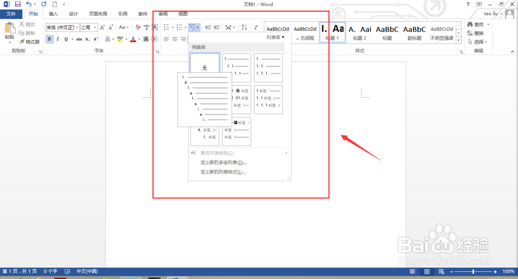The image size is (518, 279).
Task: Open the font name combo box 宋体
Action: (62, 27)
